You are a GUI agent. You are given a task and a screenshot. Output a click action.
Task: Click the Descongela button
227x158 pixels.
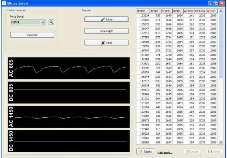tap(106, 31)
